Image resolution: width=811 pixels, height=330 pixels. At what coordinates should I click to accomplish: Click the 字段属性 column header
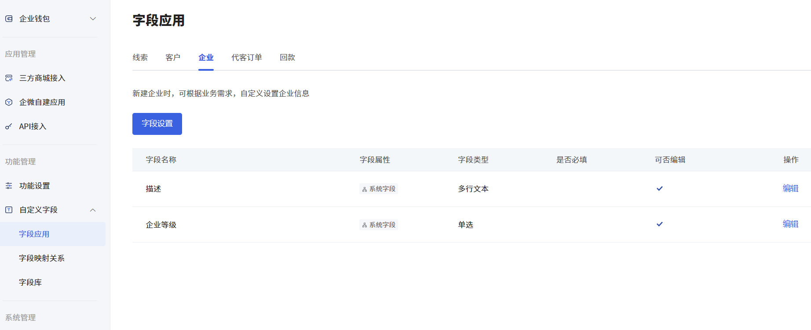(x=375, y=160)
